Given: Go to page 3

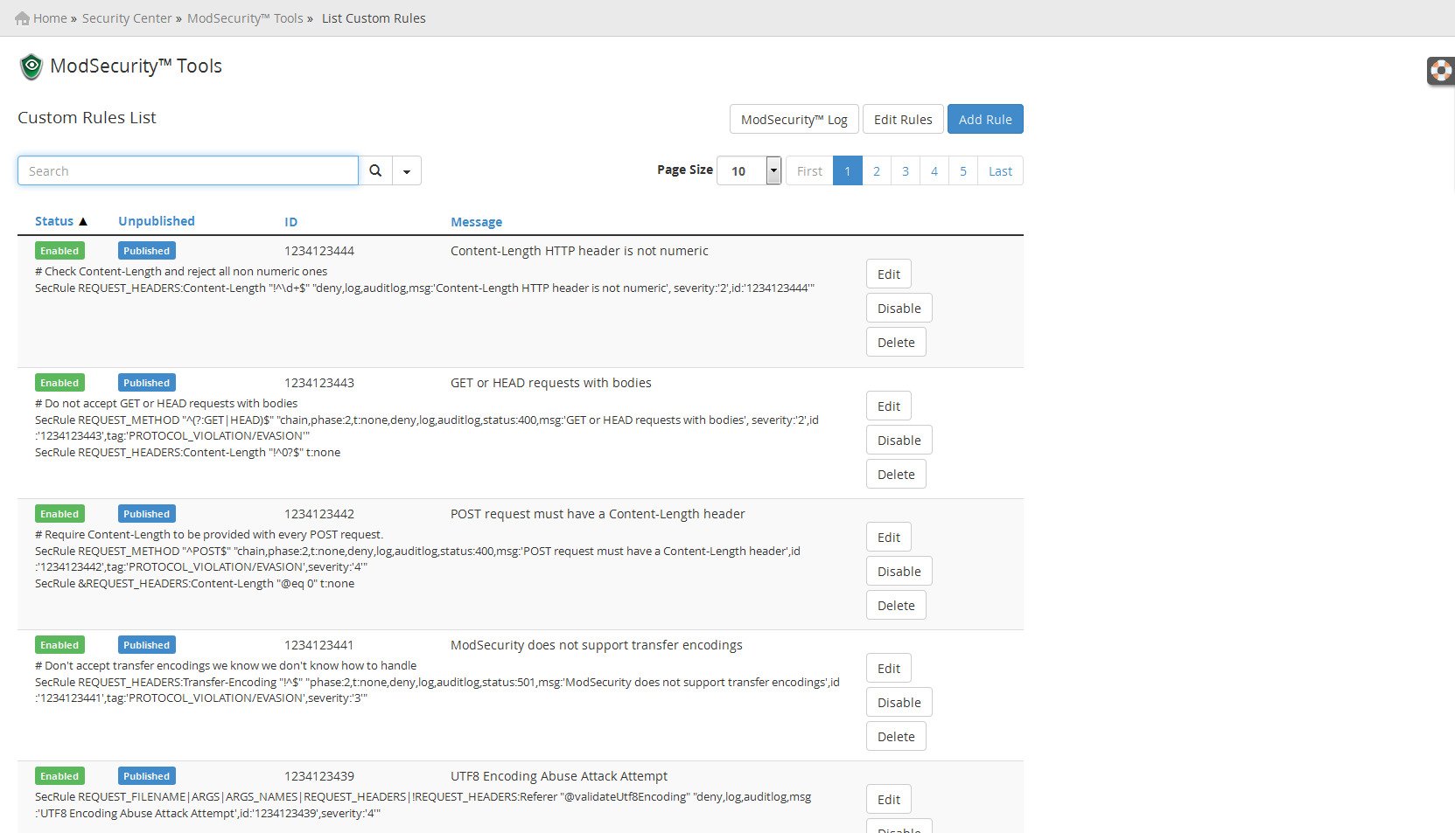Looking at the screenshot, I should 906,170.
